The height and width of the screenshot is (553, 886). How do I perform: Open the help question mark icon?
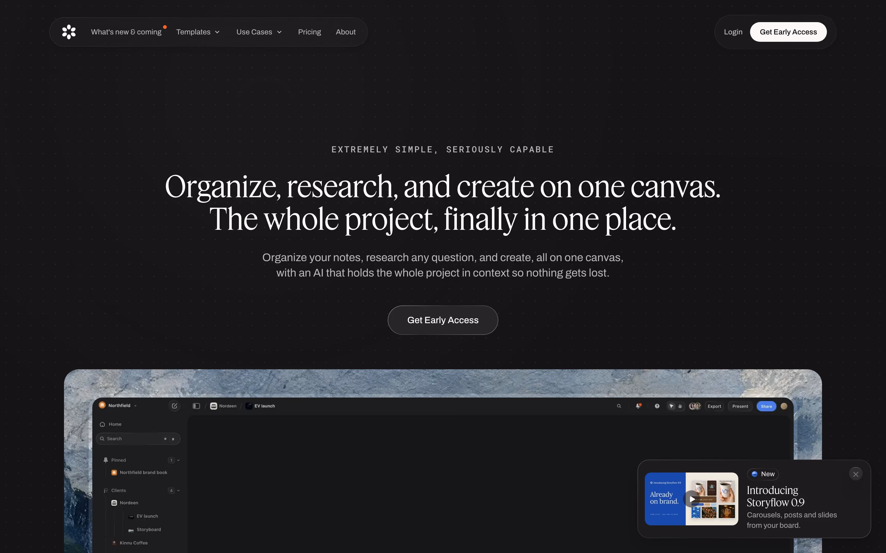click(x=657, y=406)
